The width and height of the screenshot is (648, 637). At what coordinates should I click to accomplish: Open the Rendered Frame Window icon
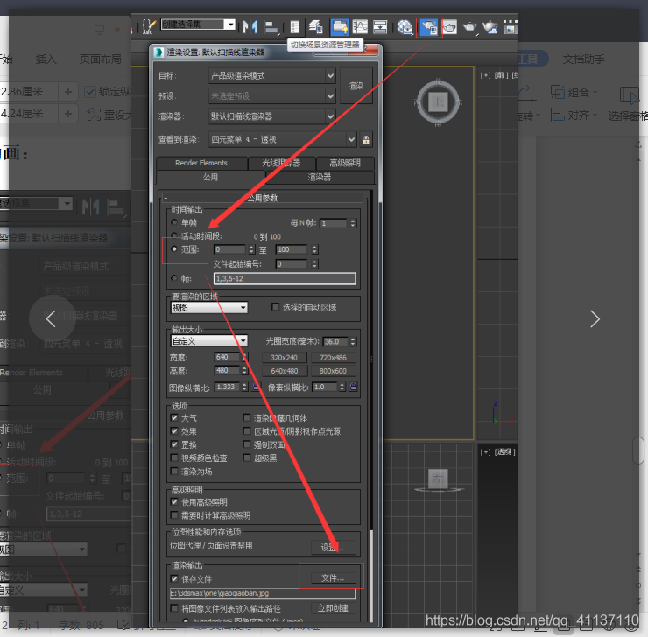pyautogui.click(x=450, y=28)
